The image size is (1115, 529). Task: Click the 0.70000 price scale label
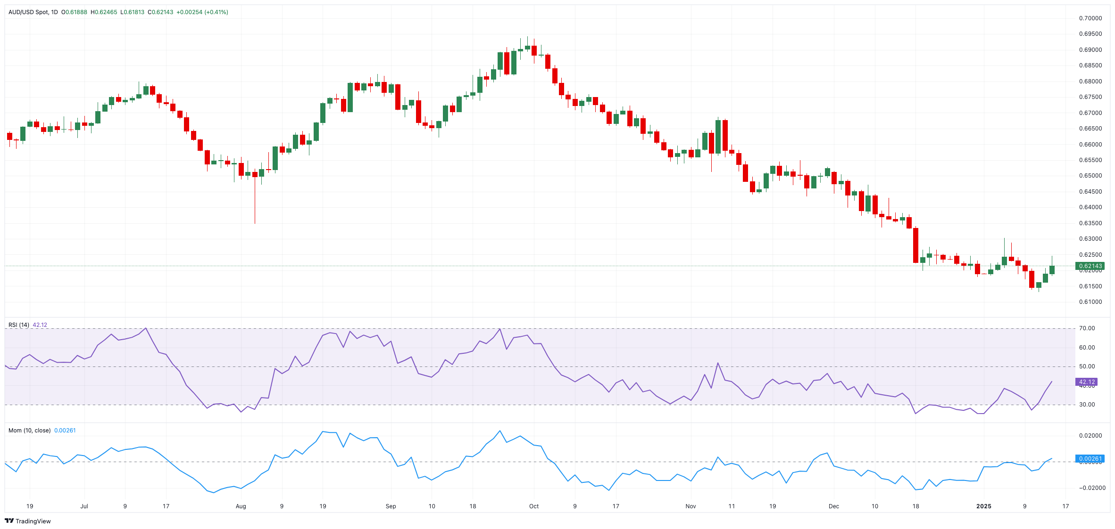click(x=1090, y=18)
